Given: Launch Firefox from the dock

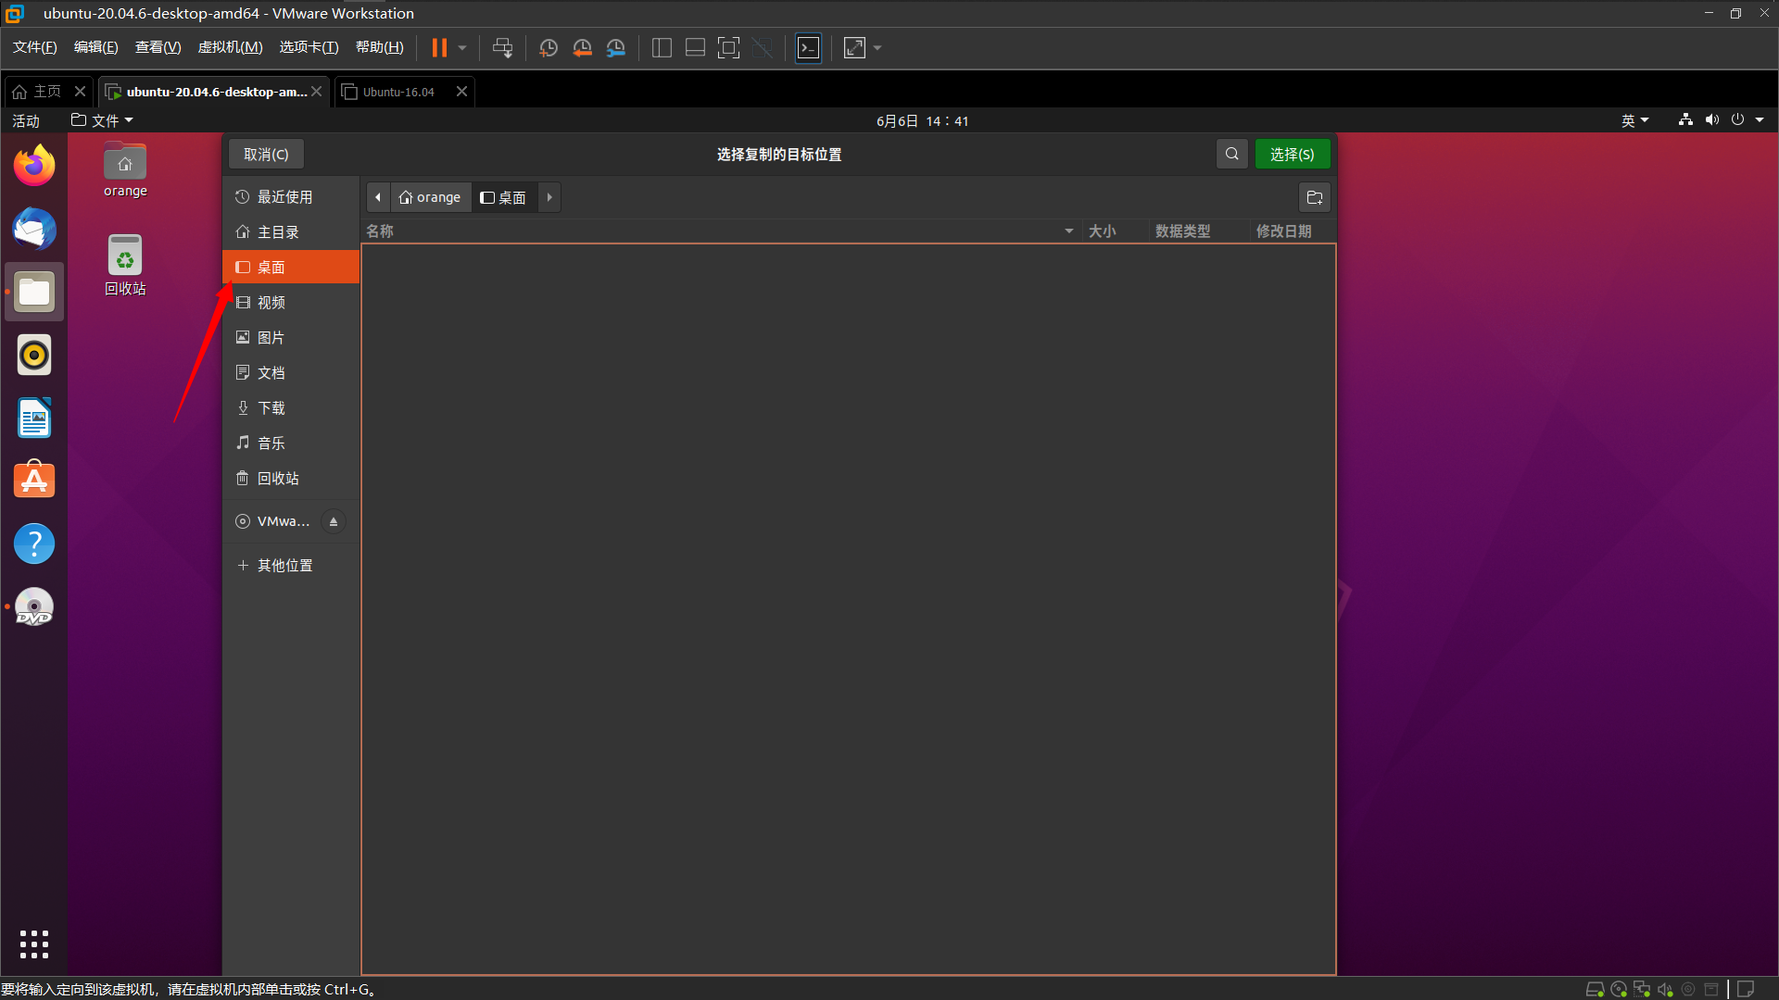Looking at the screenshot, I should coord(33,165).
